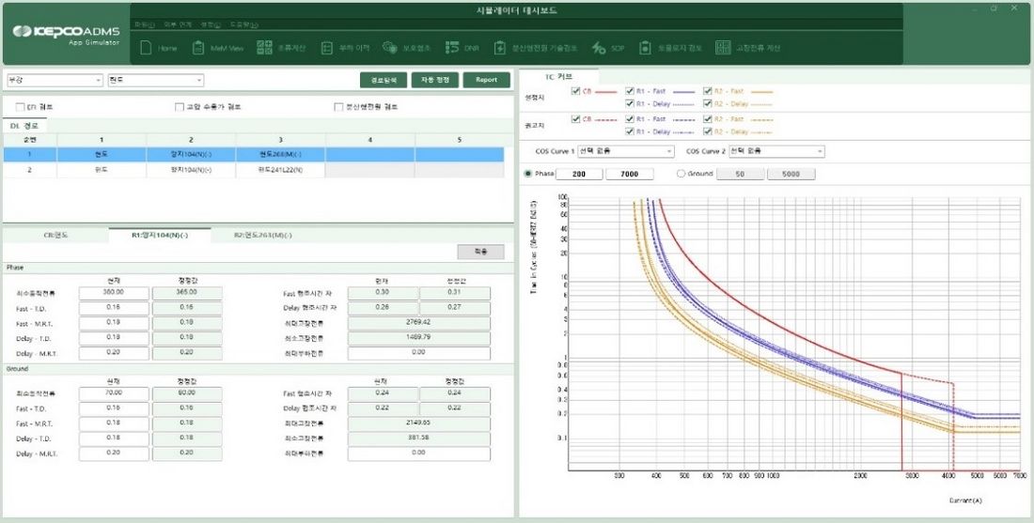Expand the COS Curve 1 dropdown

625,151
